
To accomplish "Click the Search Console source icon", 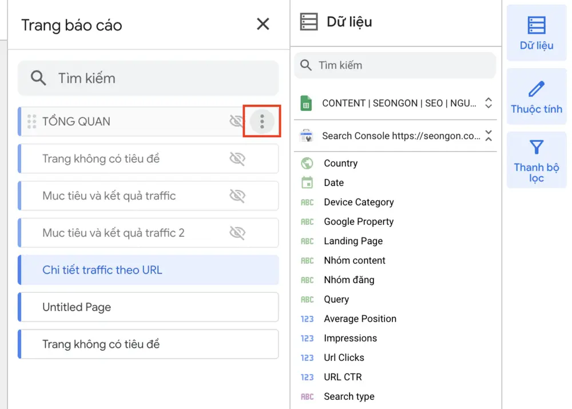I will [x=306, y=136].
